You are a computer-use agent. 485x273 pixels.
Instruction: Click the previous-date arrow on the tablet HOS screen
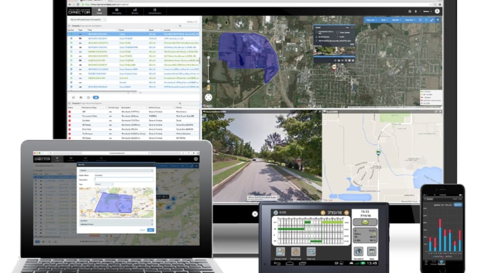323,213
